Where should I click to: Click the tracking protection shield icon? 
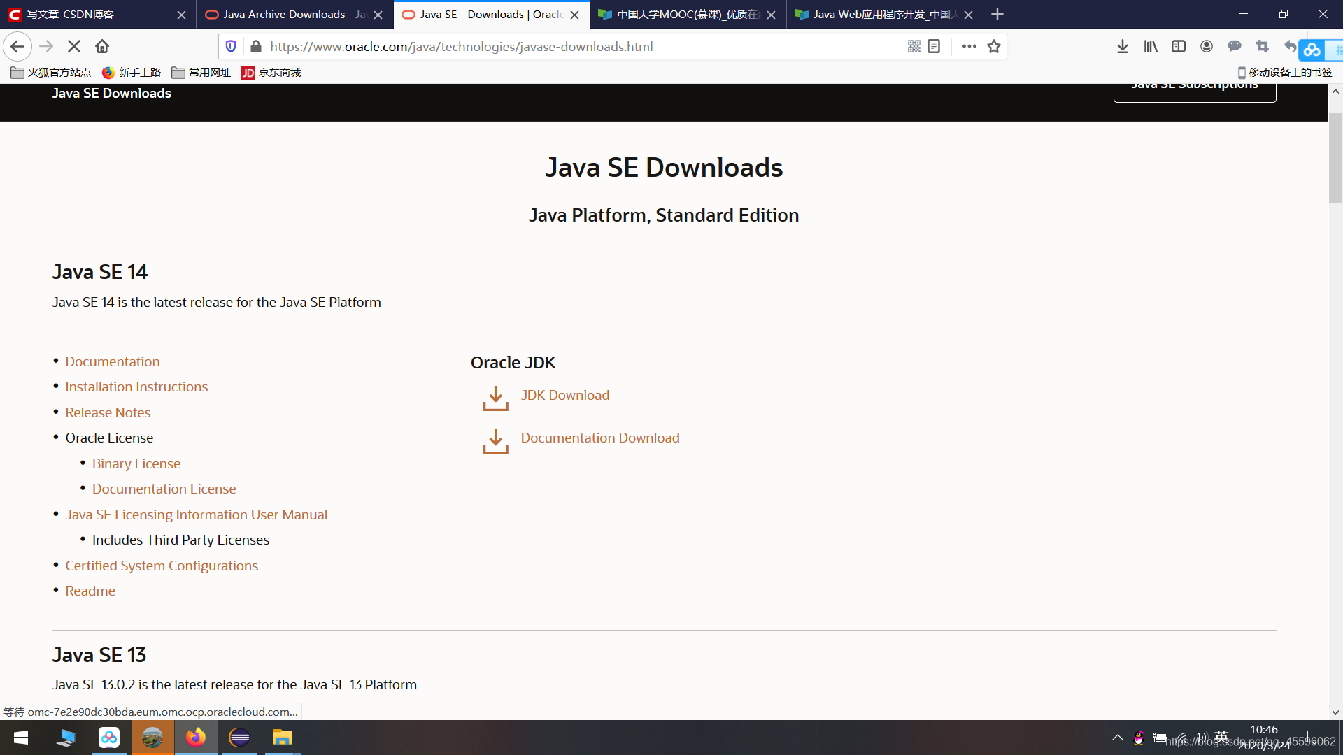(231, 46)
